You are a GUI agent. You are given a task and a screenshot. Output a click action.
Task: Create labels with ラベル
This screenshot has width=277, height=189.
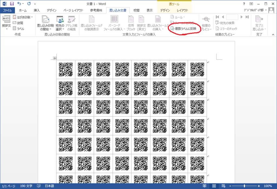click(x=19, y=28)
